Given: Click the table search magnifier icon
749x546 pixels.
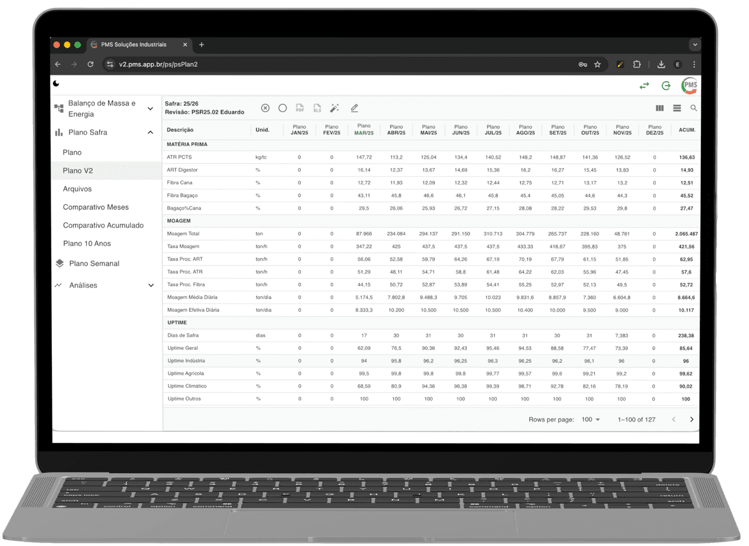Looking at the screenshot, I should (x=693, y=108).
